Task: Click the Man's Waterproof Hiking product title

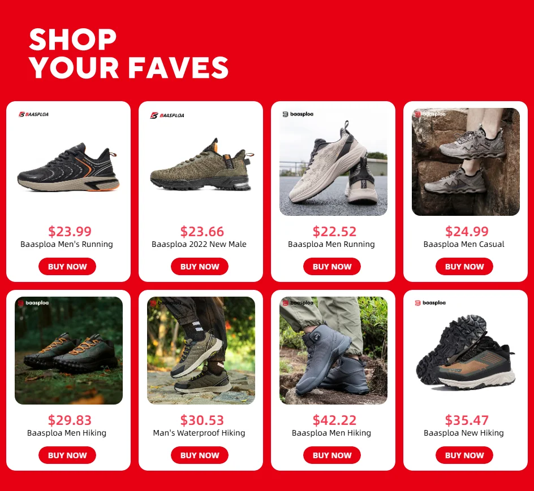Action: [199, 433]
